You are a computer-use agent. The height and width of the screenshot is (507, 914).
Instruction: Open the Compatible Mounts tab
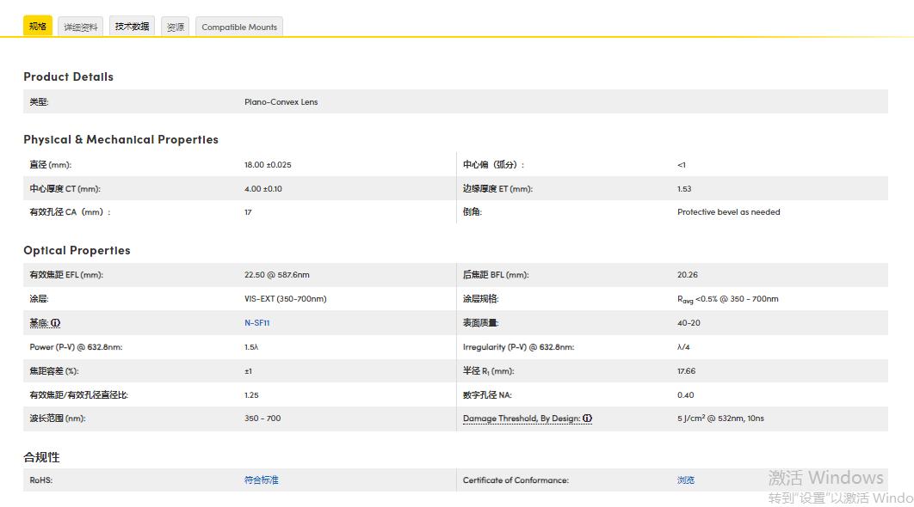[238, 27]
